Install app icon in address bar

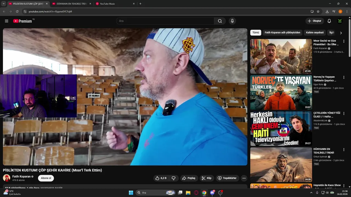tap(312, 11)
